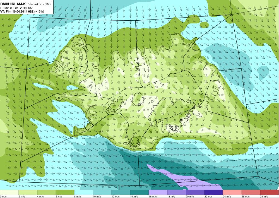Click the dark indigo 22 m/s legend swatch

pyautogui.click(x=214, y=192)
